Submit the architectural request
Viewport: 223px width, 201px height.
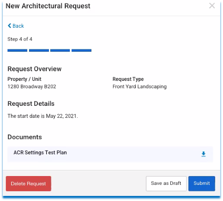202,183
